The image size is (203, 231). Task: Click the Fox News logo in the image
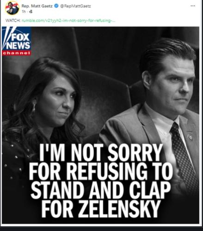pyautogui.click(x=17, y=39)
